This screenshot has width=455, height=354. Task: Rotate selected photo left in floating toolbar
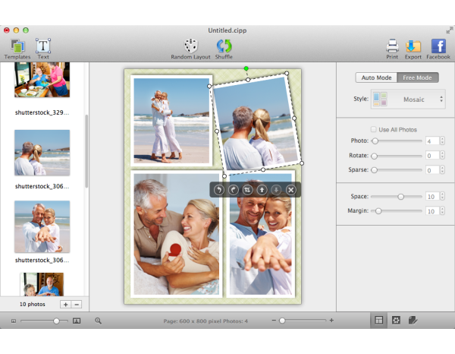[x=219, y=189]
